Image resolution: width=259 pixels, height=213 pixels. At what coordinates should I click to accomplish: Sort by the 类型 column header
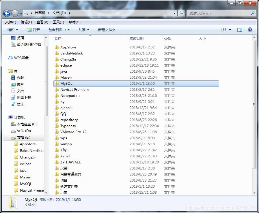[167, 39]
